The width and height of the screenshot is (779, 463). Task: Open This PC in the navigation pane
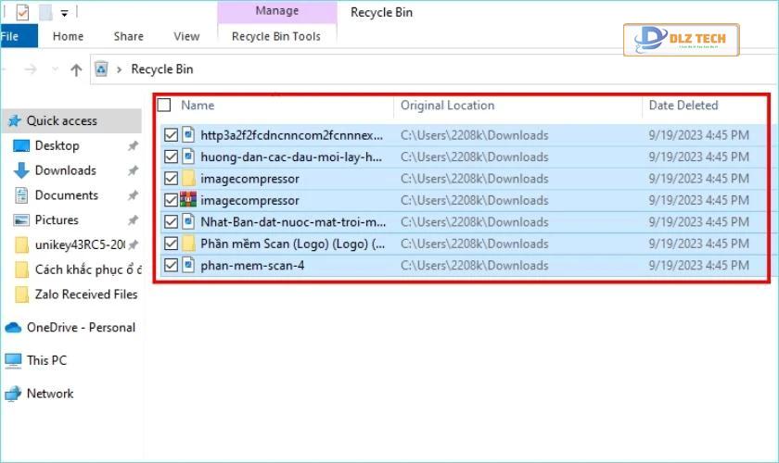[46, 360]
